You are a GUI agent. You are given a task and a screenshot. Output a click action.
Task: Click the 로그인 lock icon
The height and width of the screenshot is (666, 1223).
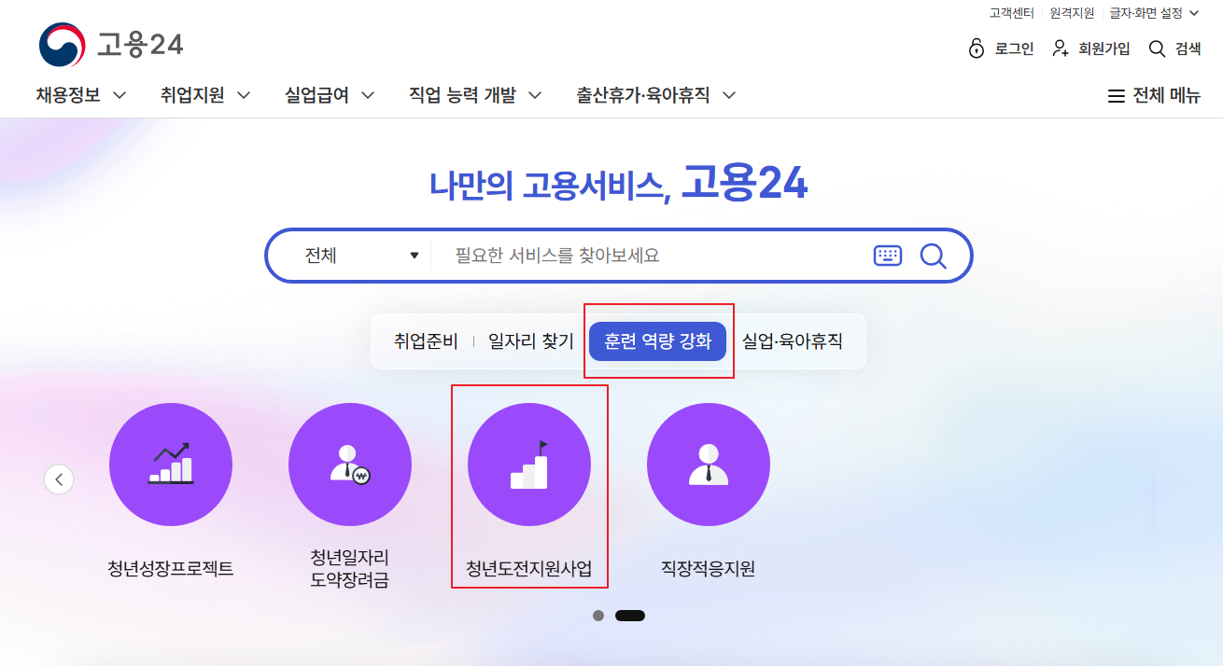coord(977,49)
